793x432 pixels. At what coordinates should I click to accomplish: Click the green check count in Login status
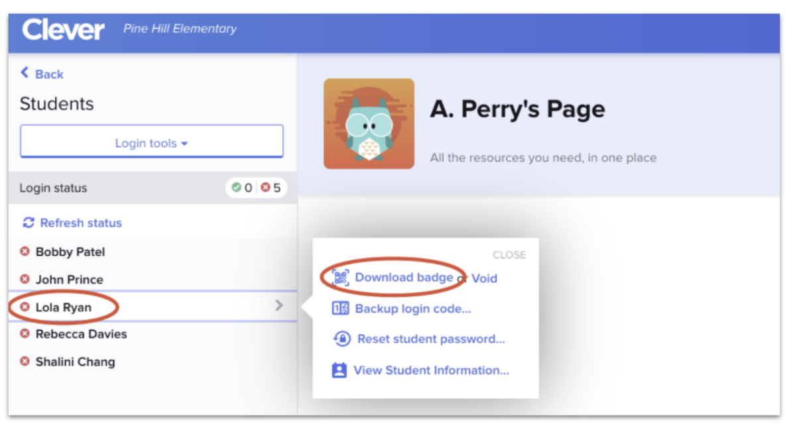(238, 188)
